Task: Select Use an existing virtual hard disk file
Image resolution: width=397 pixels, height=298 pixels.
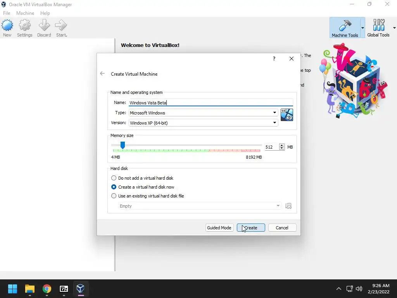Action: [x=147, y=196]
